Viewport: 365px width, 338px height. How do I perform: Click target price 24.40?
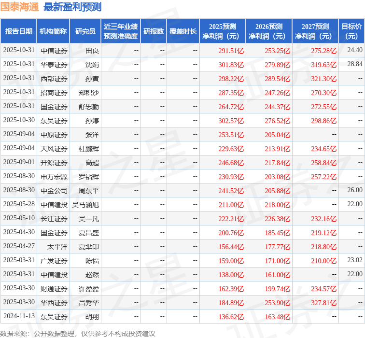click(355, 50)
